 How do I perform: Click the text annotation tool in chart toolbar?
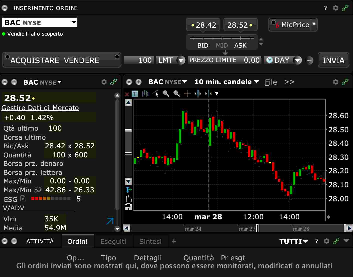[135, 94]
